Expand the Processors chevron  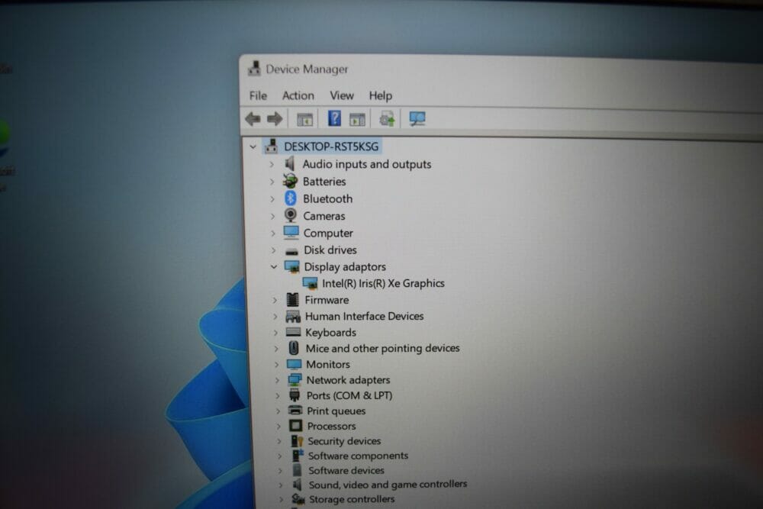click(278, 427)
